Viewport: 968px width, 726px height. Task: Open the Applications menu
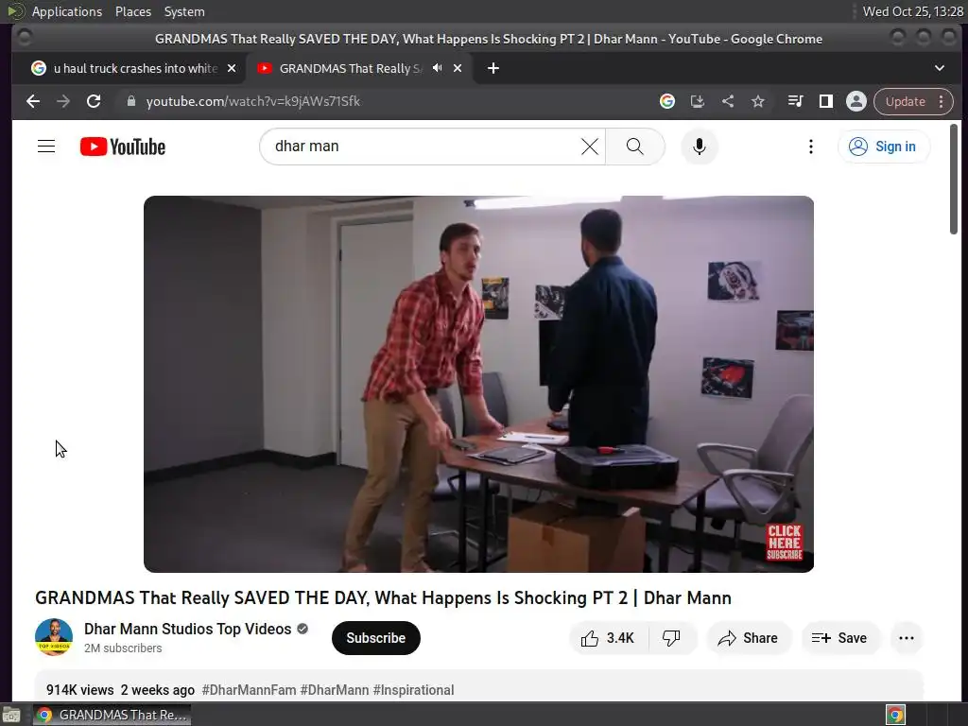(67, 11)
